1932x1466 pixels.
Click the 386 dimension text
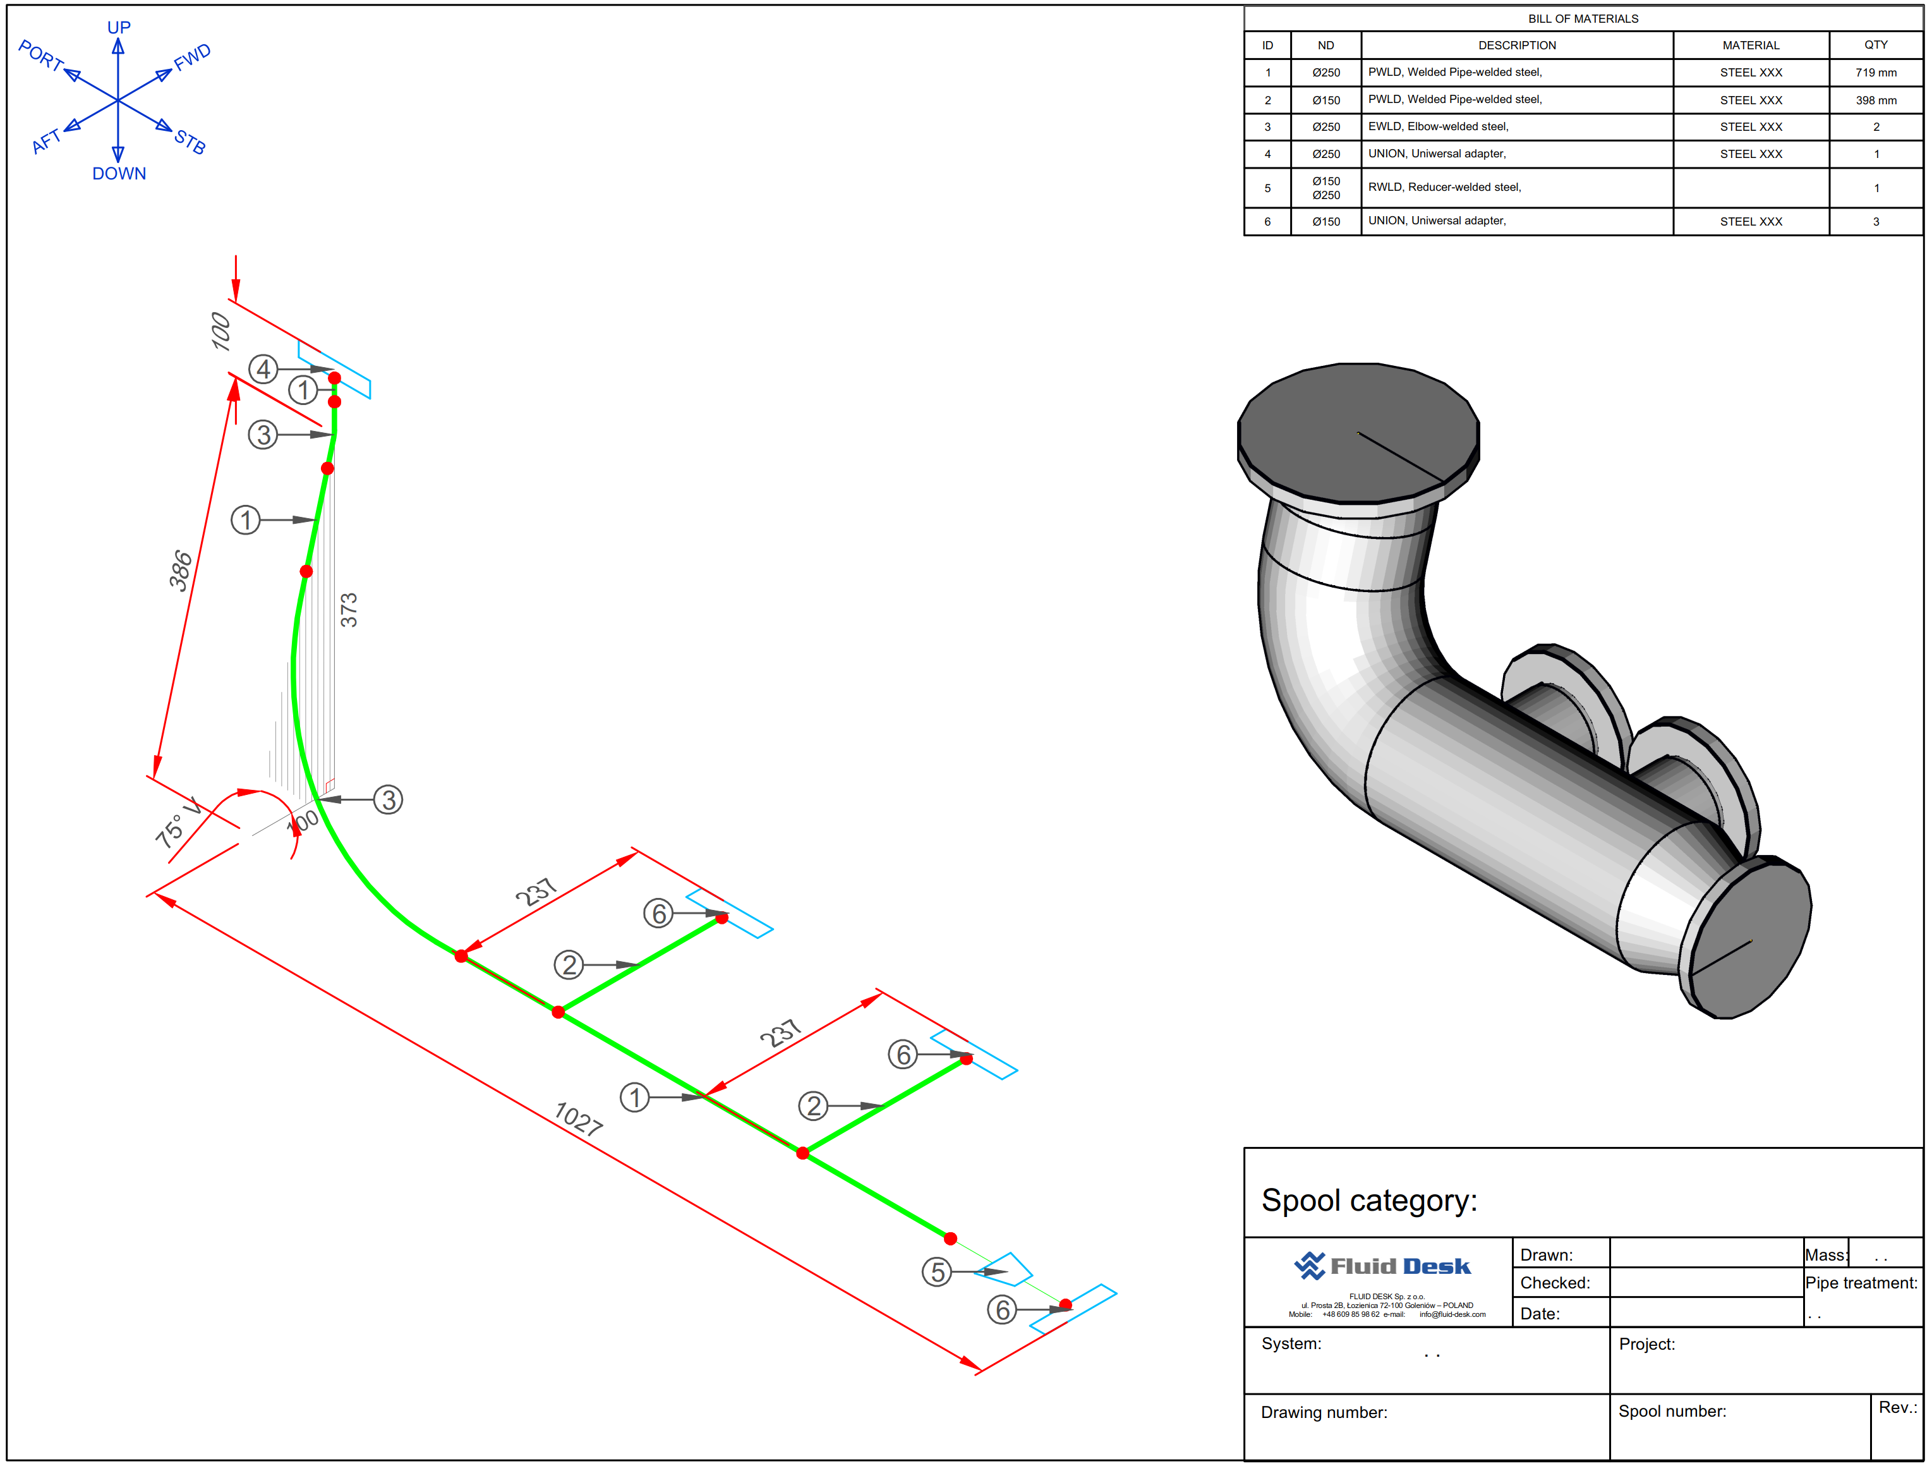click(x=181, y=571)
